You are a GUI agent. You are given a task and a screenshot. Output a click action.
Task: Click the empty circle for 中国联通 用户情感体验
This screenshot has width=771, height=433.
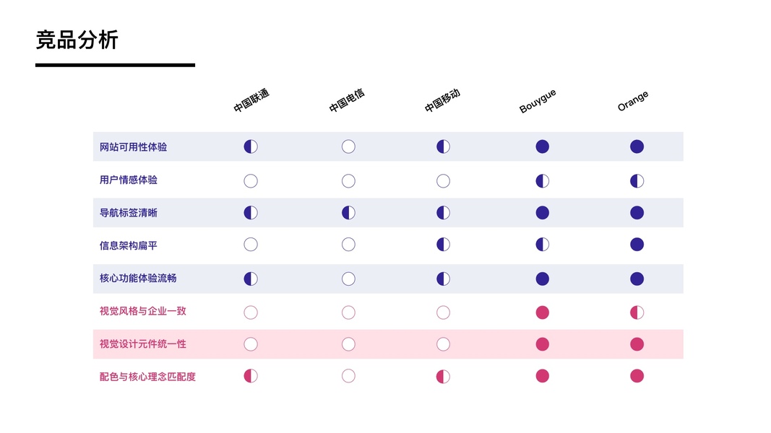251,181
